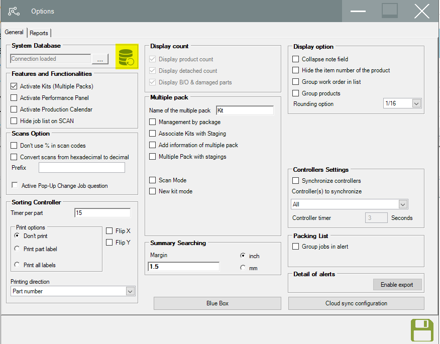Uncheck Activate Kits (Multiple Packs)
The height and width of the screenshot is (344, 440).
coord(14,86)
